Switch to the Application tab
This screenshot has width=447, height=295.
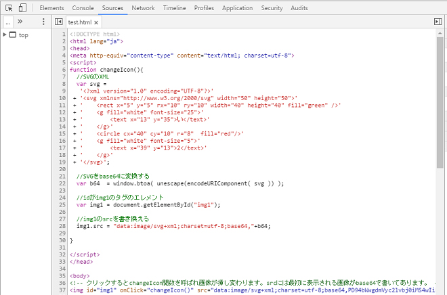point(238,8)
